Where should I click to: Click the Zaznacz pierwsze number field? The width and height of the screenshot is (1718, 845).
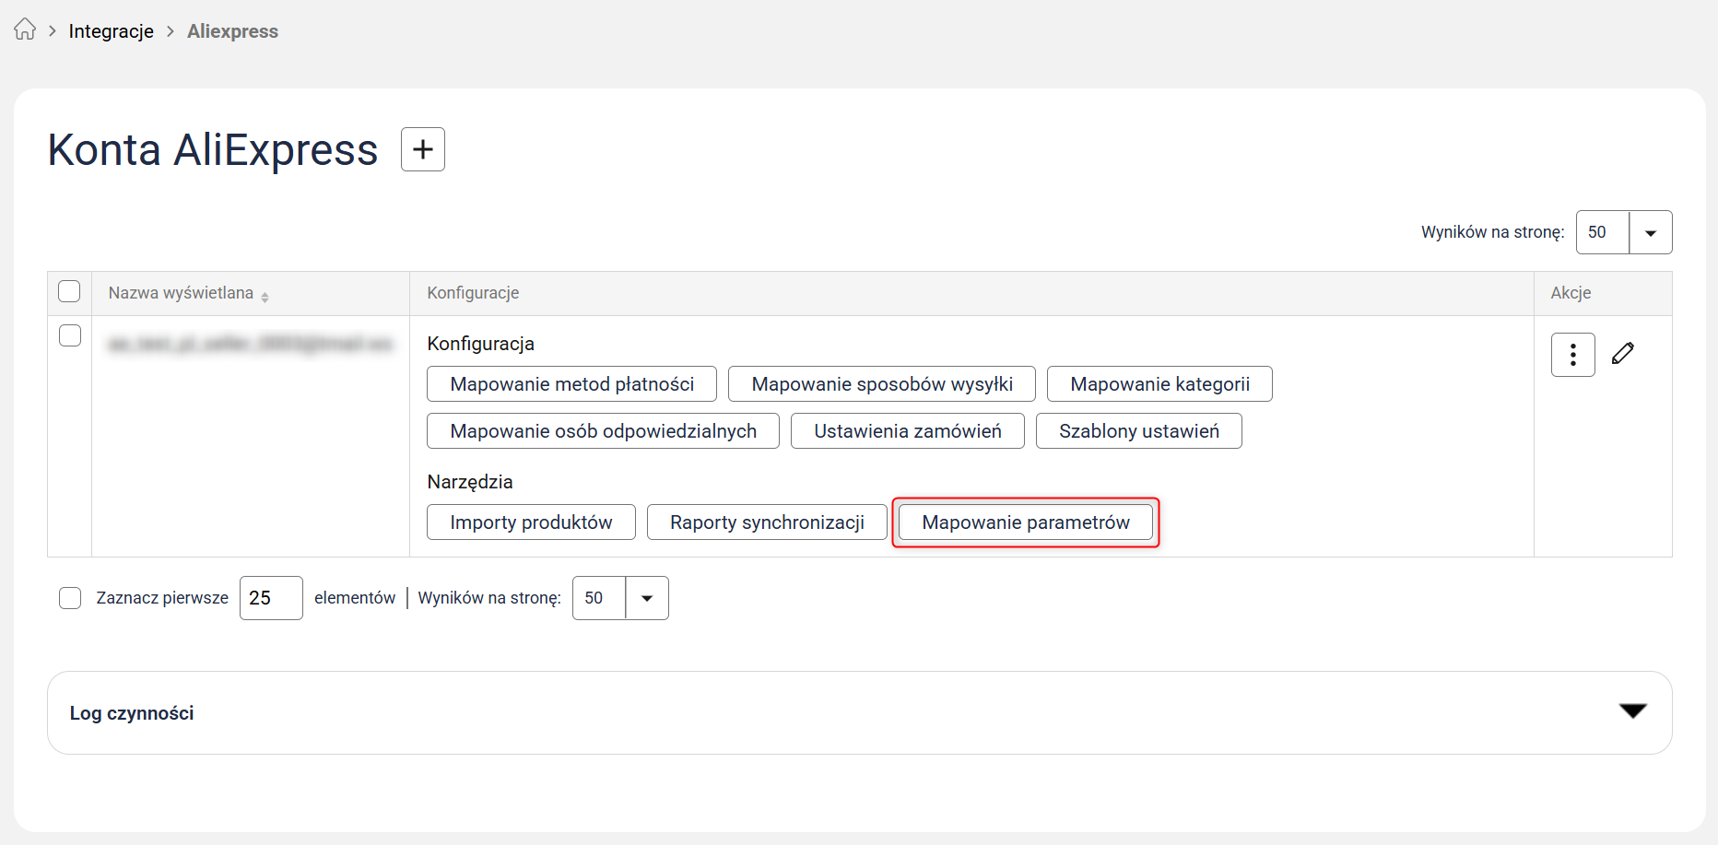pos(270,598)
